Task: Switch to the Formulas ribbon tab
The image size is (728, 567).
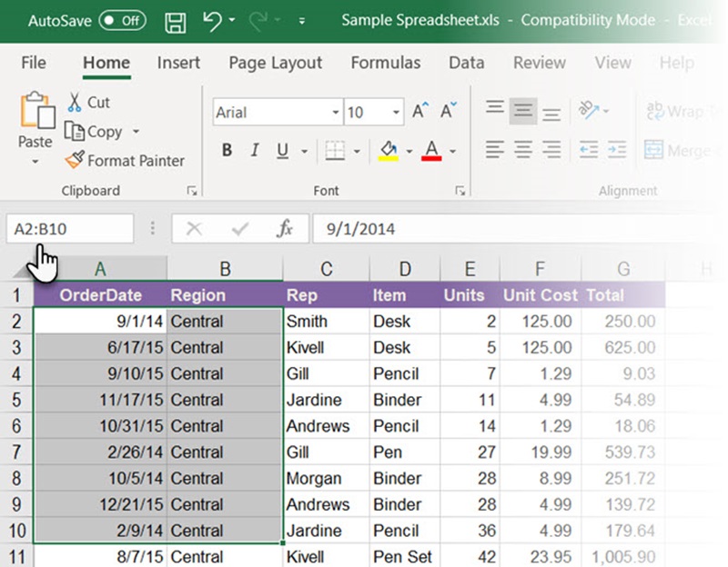Action: [x=385, y=64]
